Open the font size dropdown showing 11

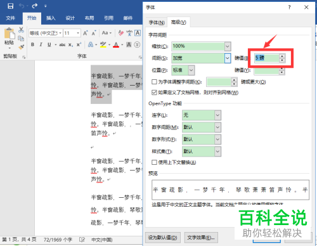(x=78, y=33)
